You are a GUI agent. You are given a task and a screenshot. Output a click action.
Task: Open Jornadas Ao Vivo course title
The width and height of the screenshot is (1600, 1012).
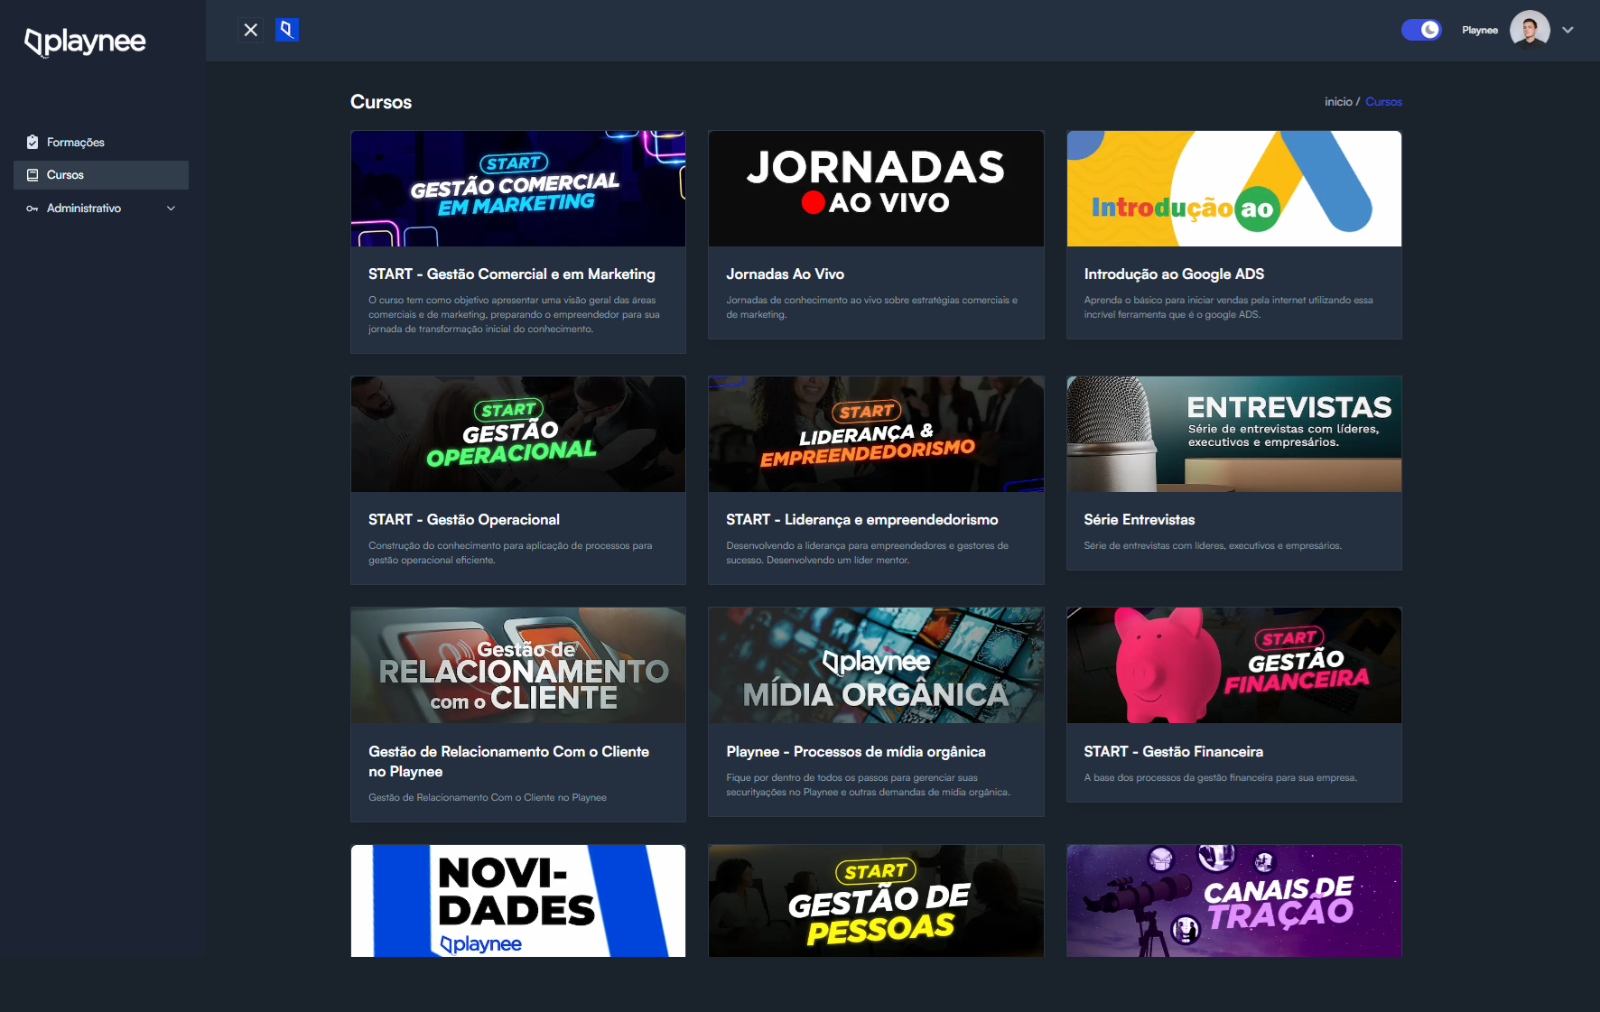[x=786, y=274]
